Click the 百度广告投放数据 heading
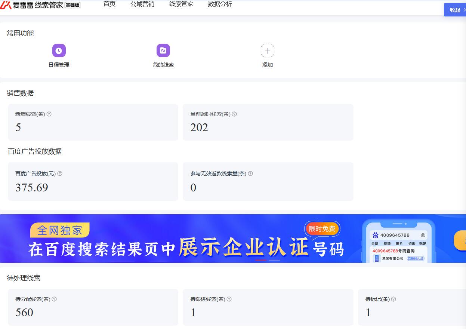The height and width of the screenshot is (329, 466). (35, 151)
